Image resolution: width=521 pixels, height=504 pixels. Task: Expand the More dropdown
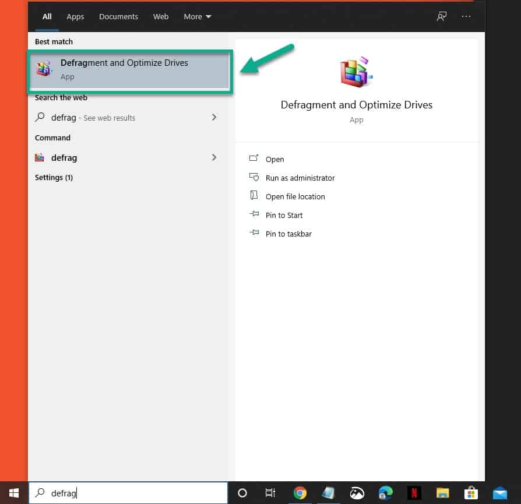[x=198, y=17]
